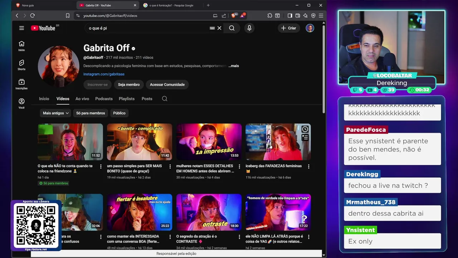
Task: Open the Playlists tab
Action: pyautogui.click(x=127, y=99)
